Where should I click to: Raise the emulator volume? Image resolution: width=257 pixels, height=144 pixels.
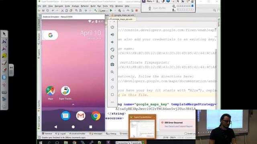[x=112, y=34]
